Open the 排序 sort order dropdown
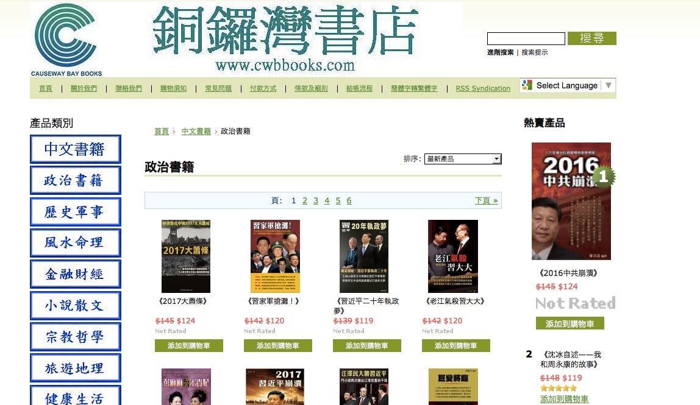This screenshot has height=405, width=700. [463, 159]
